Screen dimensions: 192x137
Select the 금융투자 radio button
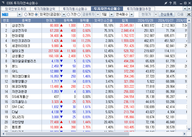click(x=79, y=14)
